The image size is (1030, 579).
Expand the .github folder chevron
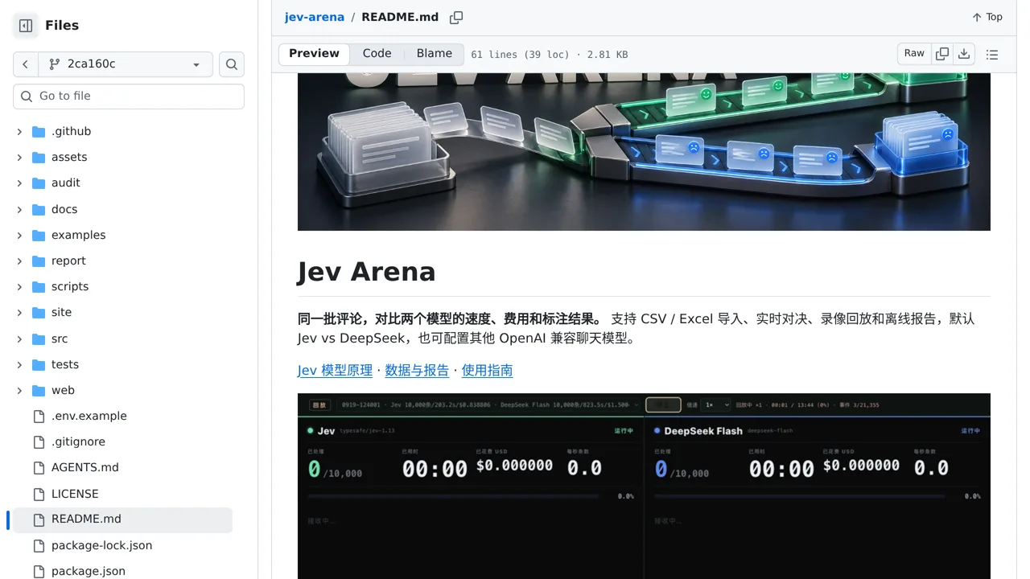19,131
